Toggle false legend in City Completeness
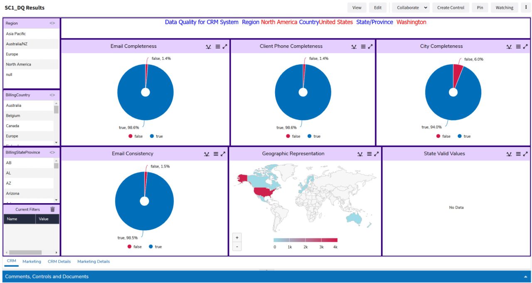The height and width of the screenshot is (283, 532). pos(443,136)
